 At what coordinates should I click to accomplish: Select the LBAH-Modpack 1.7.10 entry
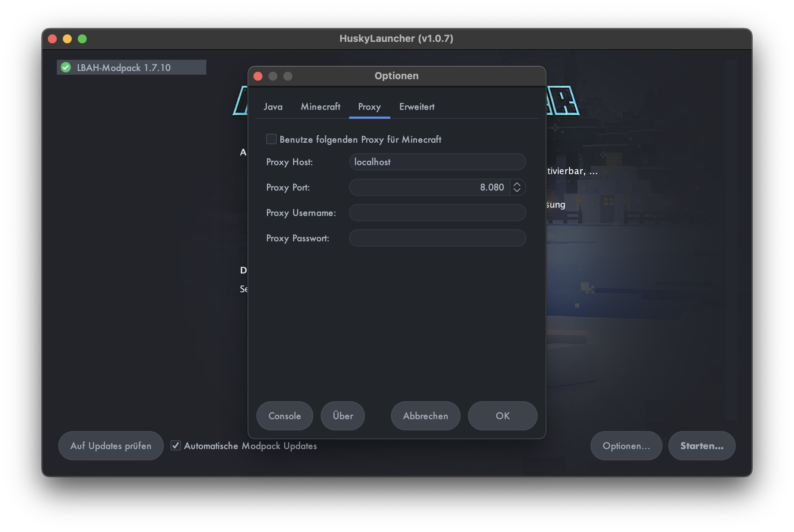coord(132,68)
